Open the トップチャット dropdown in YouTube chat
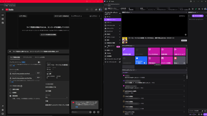Image resolution: width=207 pixels, height=116 pixels. click(x=76, y=16)
